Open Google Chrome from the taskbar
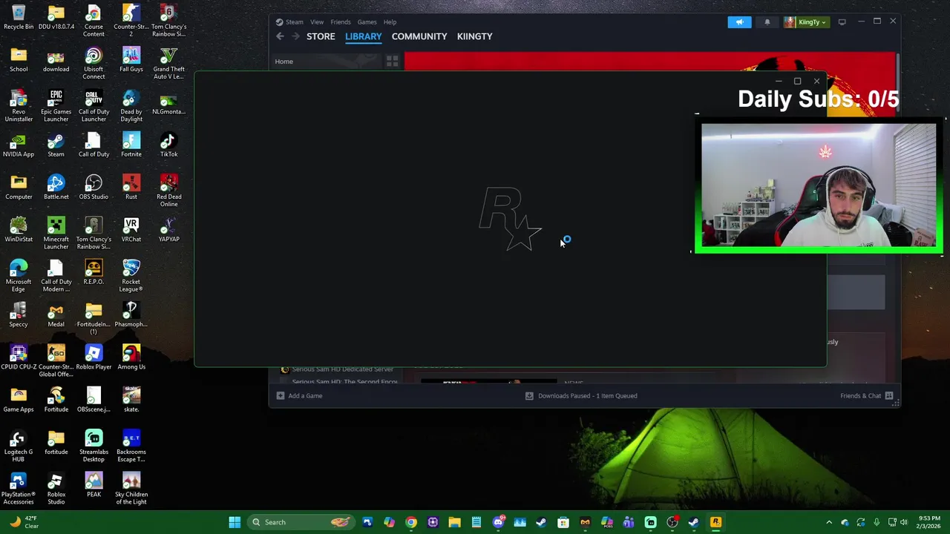Screen dimensions: 950x534 click(x=411, y=522)
